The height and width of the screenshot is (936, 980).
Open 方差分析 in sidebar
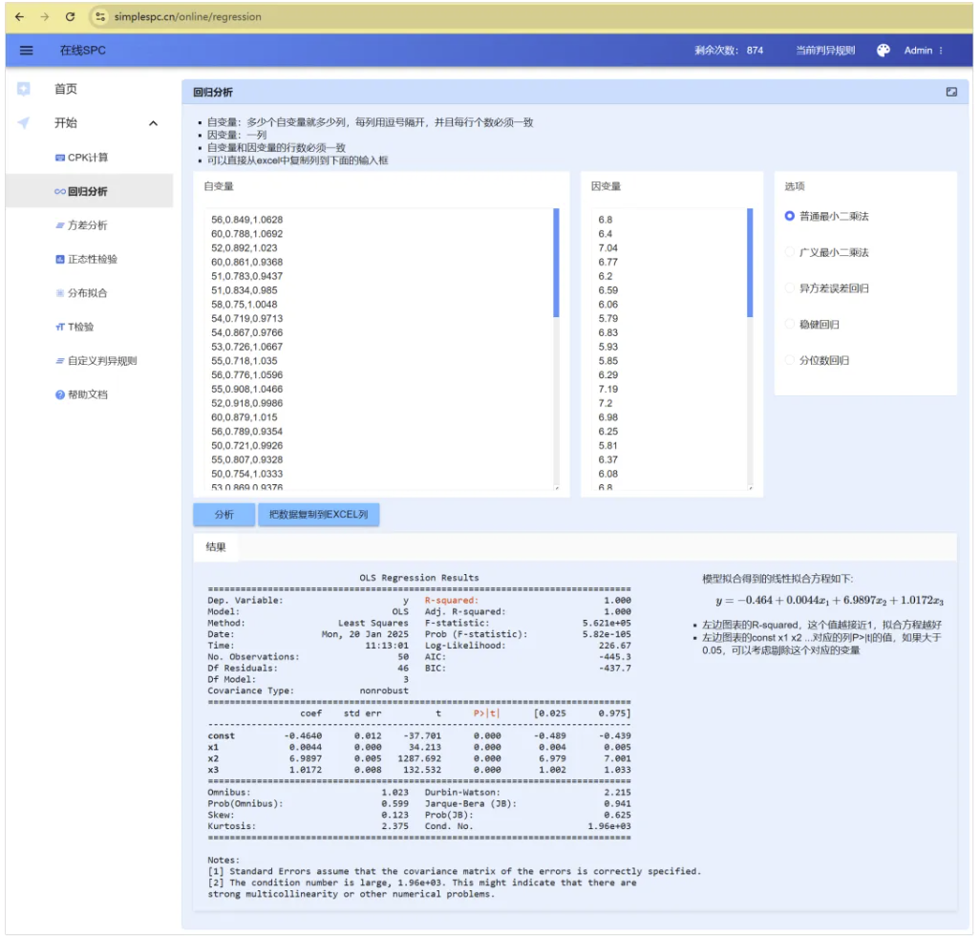click(x=87, y=225)
